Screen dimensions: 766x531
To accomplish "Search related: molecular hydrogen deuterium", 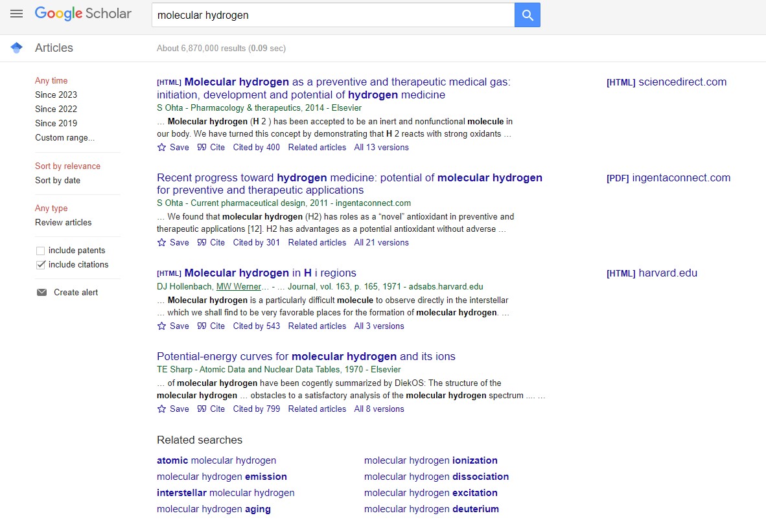I will pyautogui.click(x=432, y=509).
